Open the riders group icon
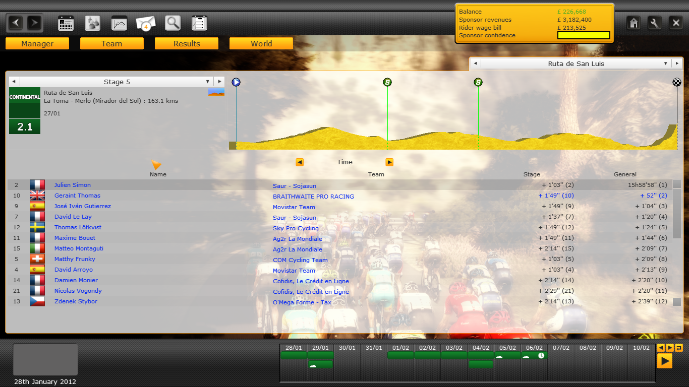The image size is (689, 387). click(x=92, y=23)
